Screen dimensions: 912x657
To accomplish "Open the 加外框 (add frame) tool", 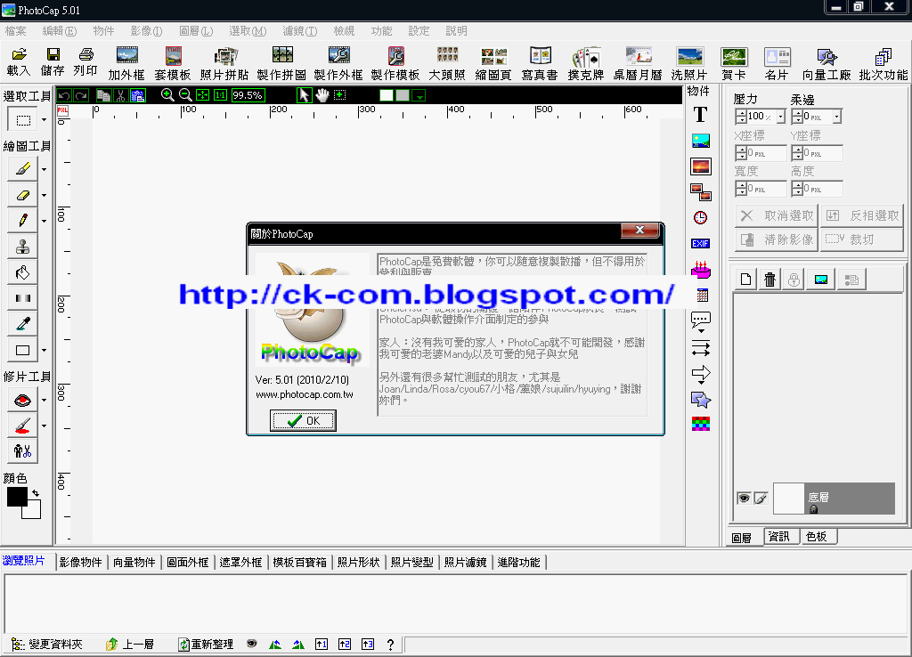I will [126, 63].
